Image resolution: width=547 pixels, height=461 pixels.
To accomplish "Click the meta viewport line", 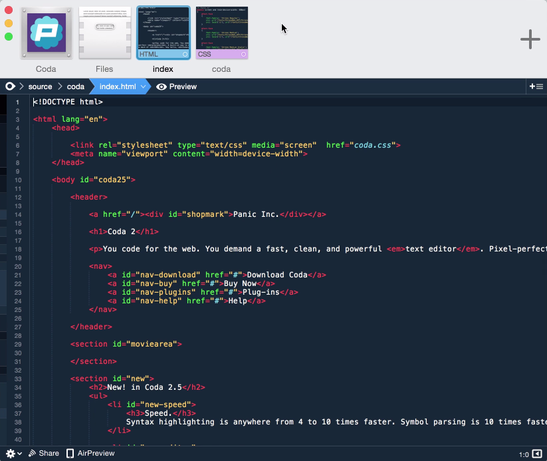I will pos(189,154).
